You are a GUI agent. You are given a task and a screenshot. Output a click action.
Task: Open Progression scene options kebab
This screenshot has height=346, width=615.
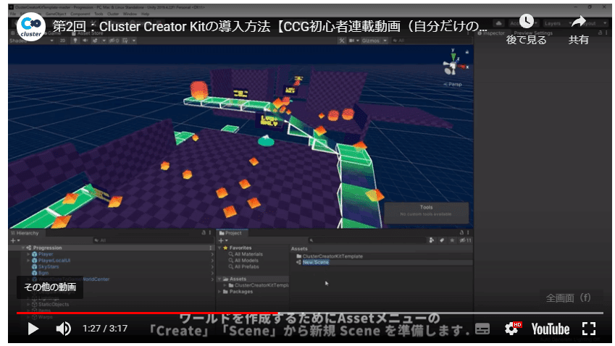[211, 248]
